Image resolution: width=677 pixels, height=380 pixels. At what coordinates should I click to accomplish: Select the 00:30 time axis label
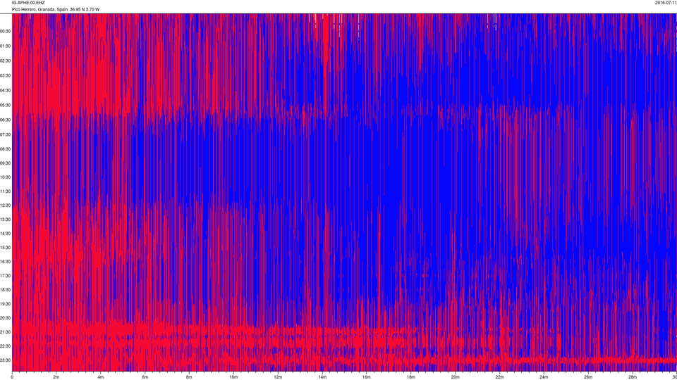pos(5,32)
